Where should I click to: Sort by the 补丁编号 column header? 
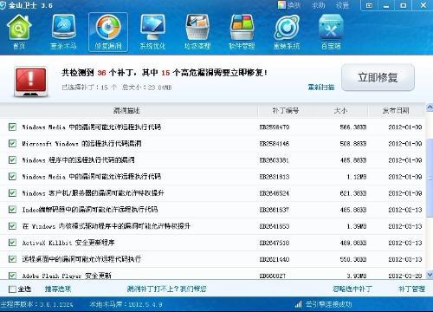(285, 110)
